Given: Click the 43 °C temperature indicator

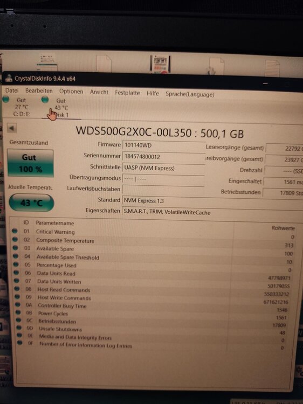Looking at the screenshot, I should 31,203.
